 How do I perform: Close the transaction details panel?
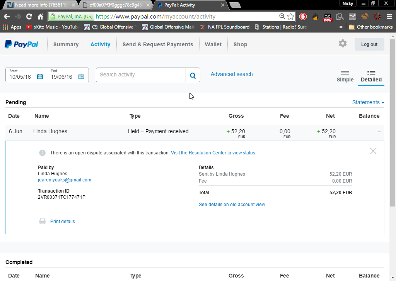tap(373, 151)
